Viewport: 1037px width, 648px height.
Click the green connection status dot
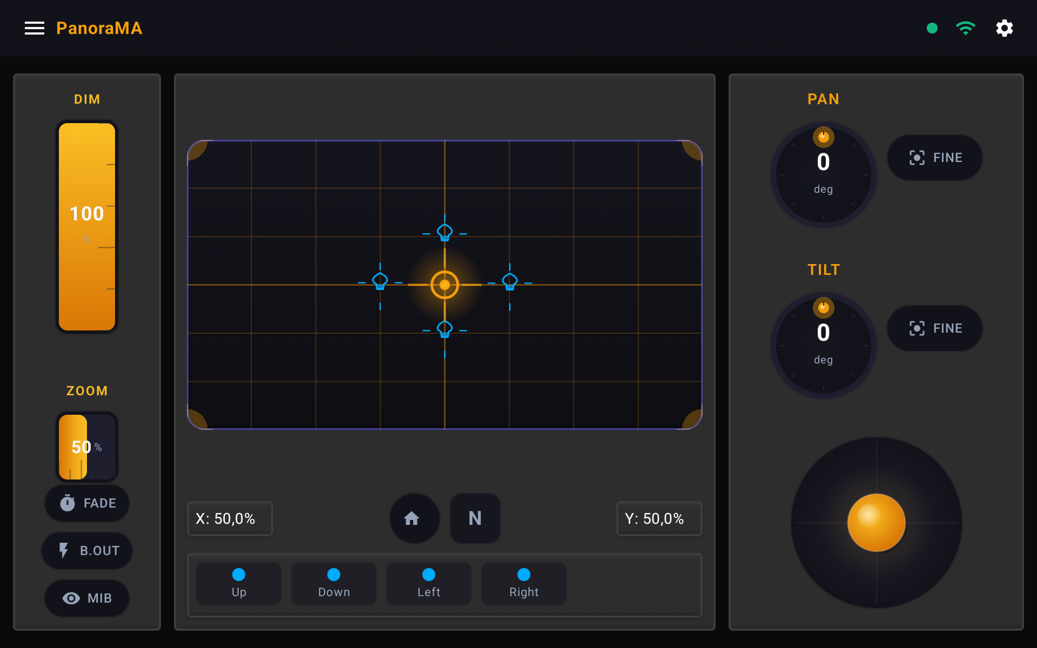(x=932, y=28)
